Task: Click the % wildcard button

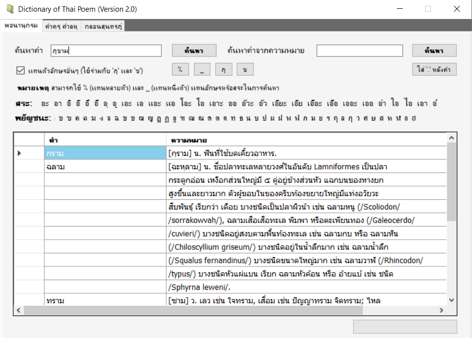Action: click(x=180, y=70)
